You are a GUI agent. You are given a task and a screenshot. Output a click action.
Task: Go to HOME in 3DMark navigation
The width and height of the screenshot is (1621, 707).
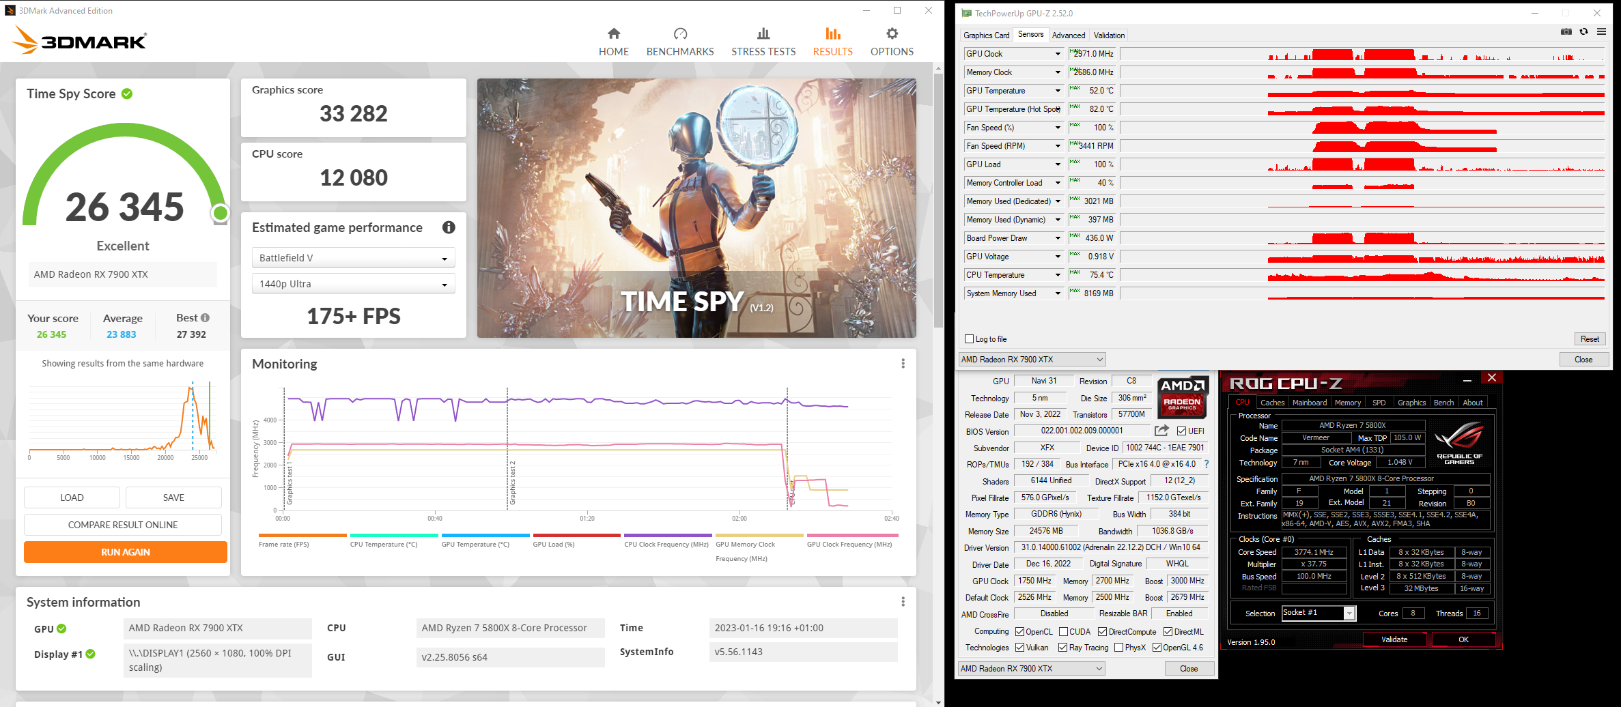613,42
